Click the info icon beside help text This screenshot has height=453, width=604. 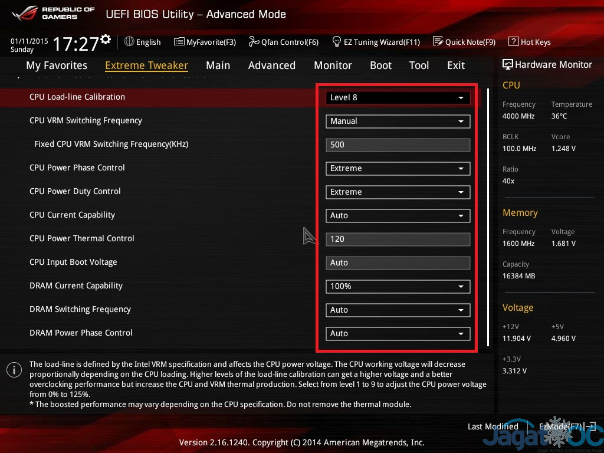[14, 370]
